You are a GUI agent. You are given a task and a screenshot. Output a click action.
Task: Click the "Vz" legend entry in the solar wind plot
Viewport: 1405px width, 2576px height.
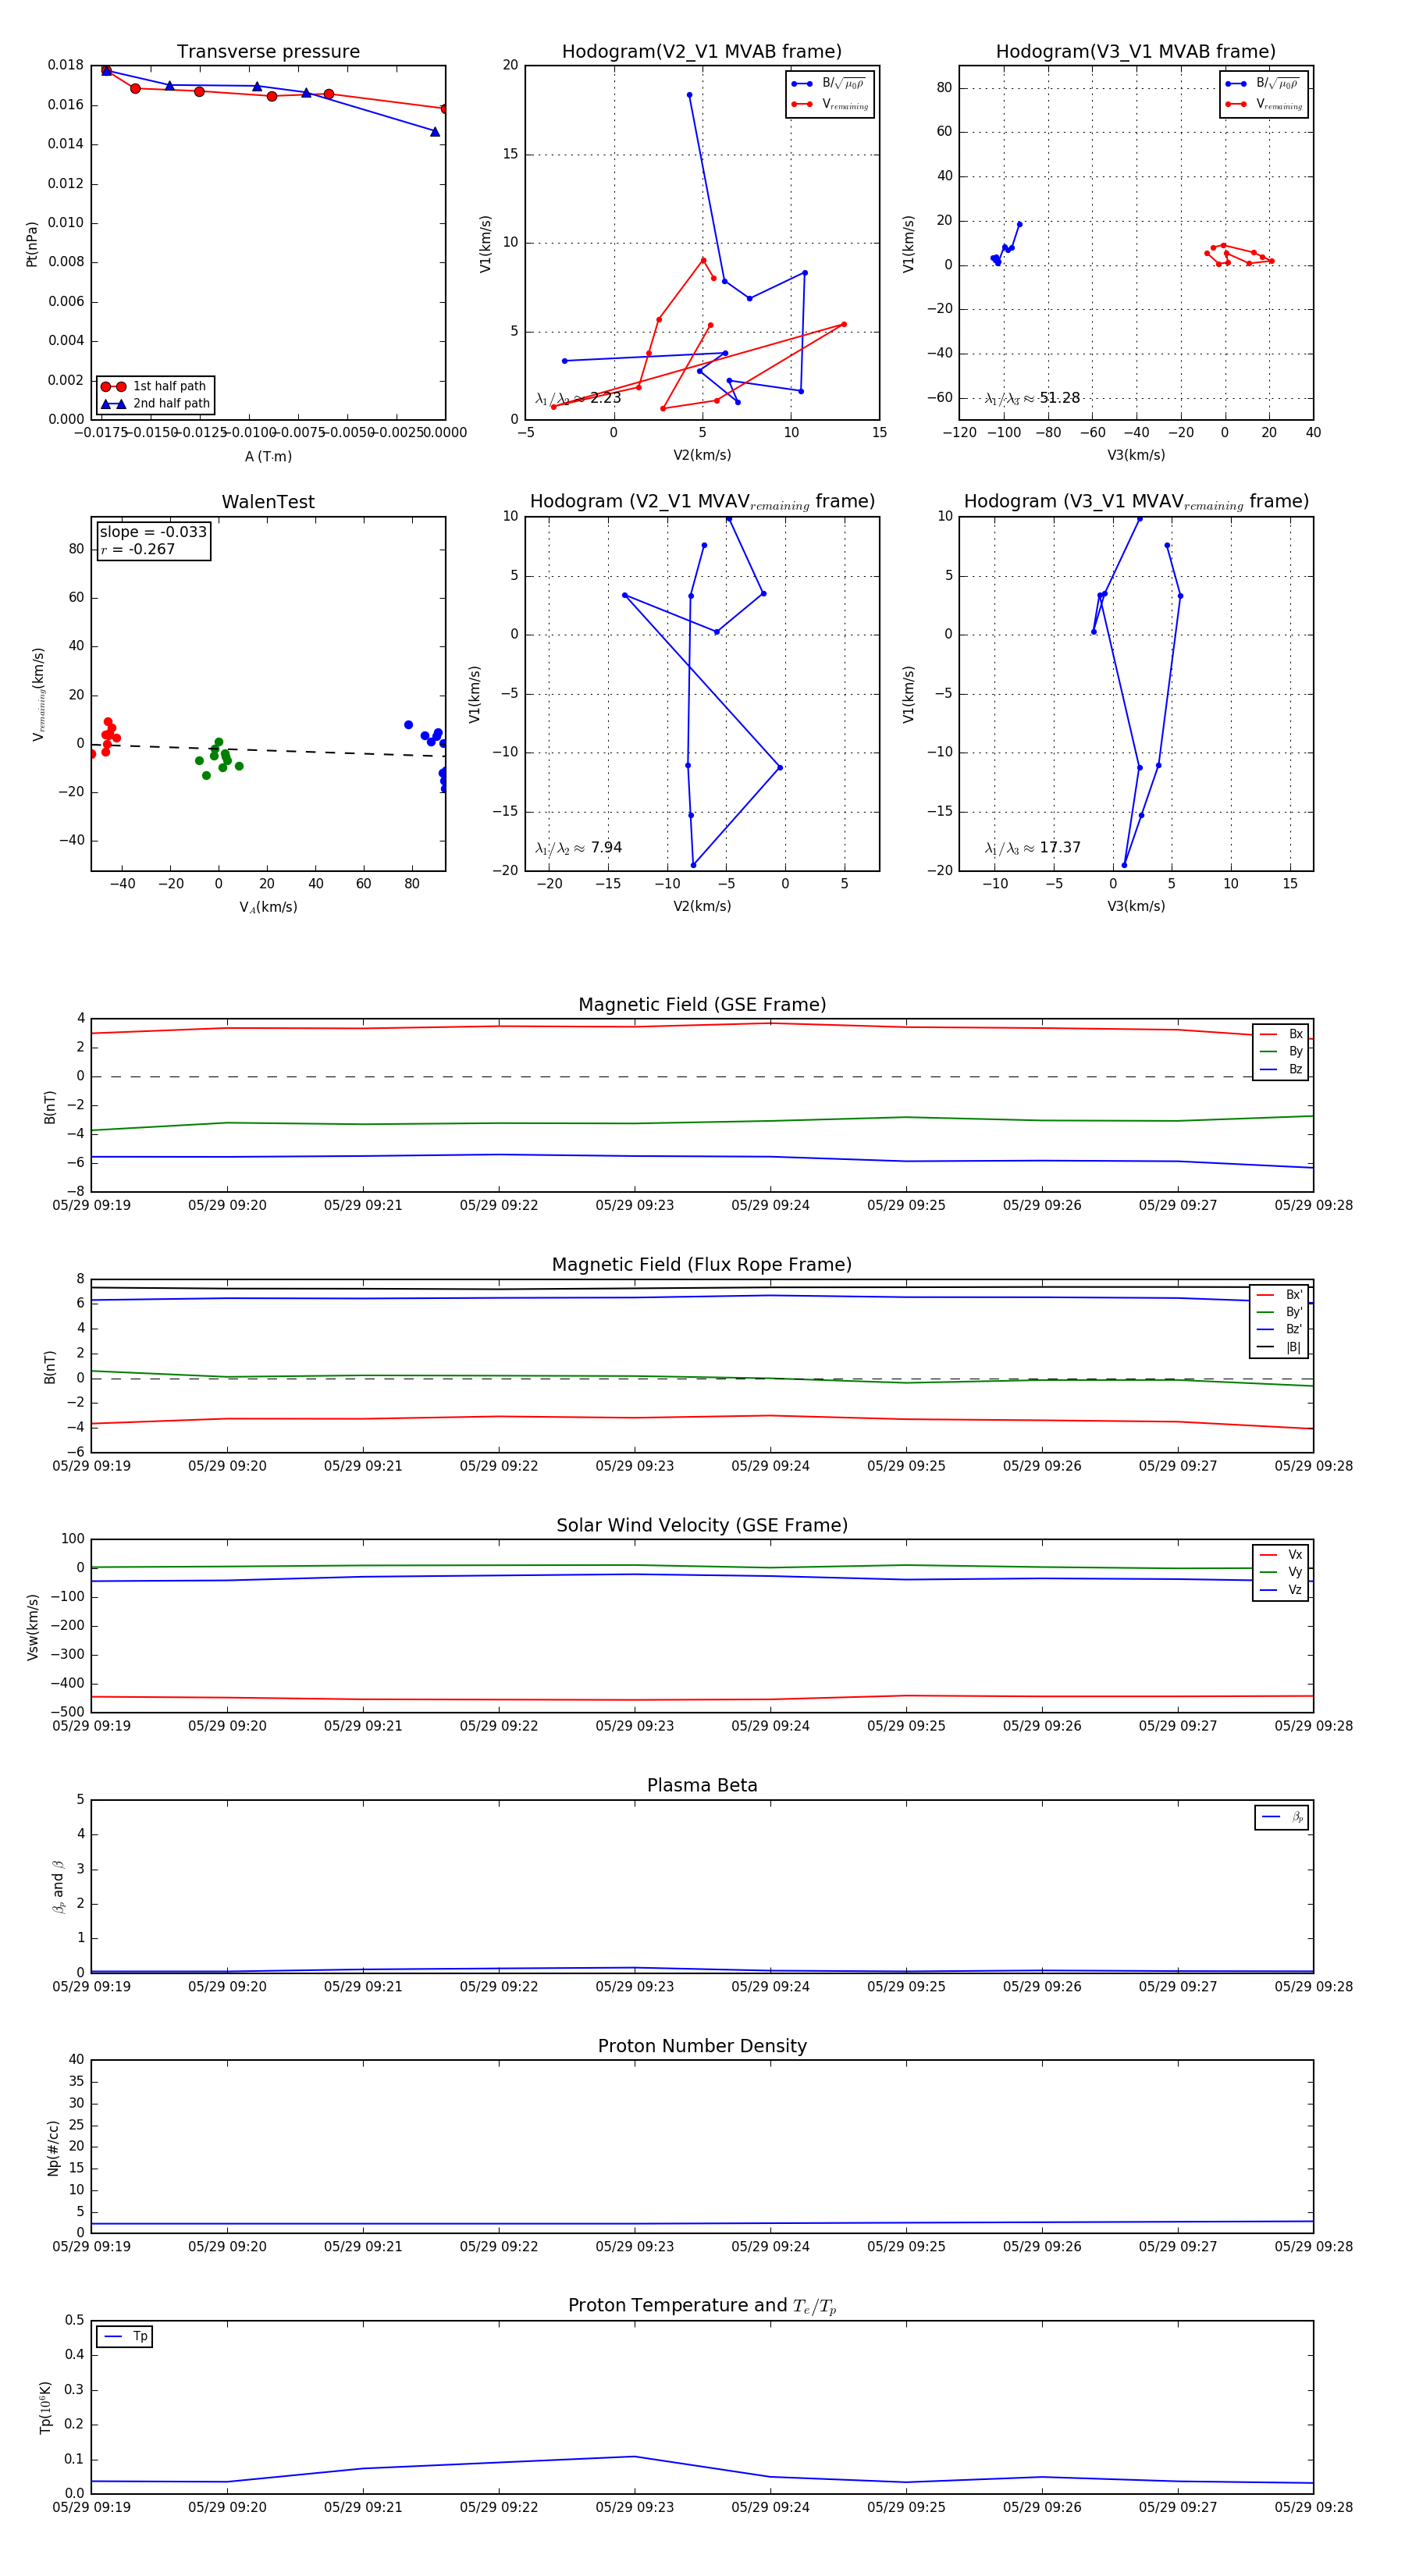[1281, 1589]
